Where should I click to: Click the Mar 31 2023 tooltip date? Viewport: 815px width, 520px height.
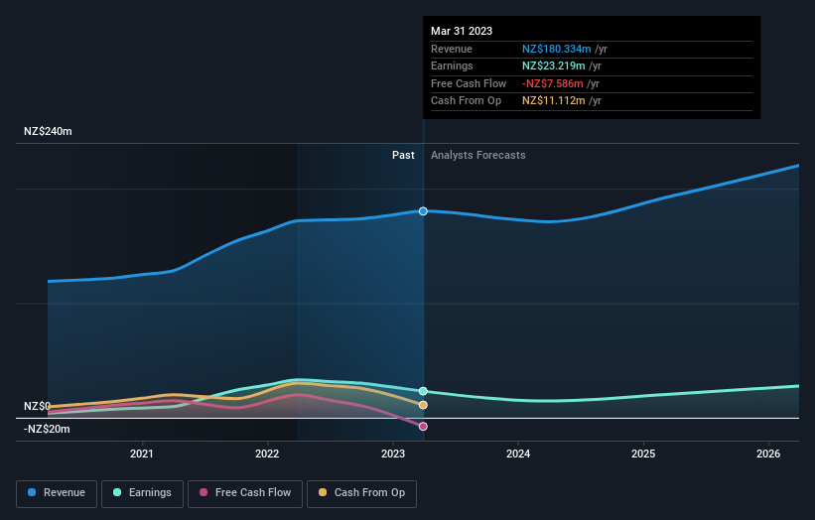point(462,31)
